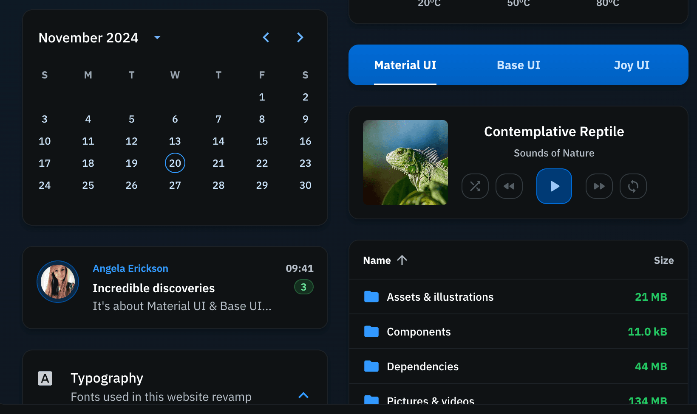Click day 26 in the calendar
Viewport: 697px width, 414px height.
(132, 185)
